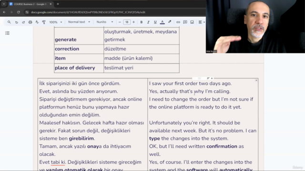305x171 pixels.
Task: Toggle italic formatting
Action: coord(148,22)
